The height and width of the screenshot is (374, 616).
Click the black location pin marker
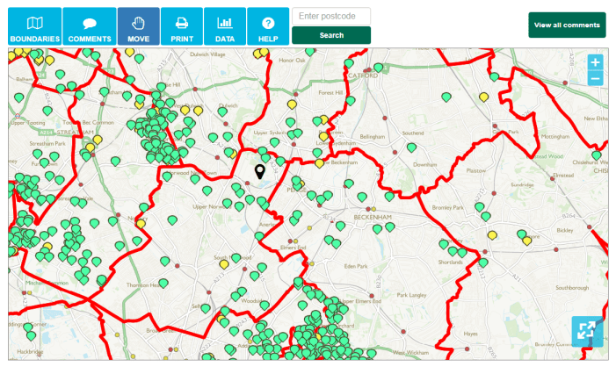pos(260,171)
